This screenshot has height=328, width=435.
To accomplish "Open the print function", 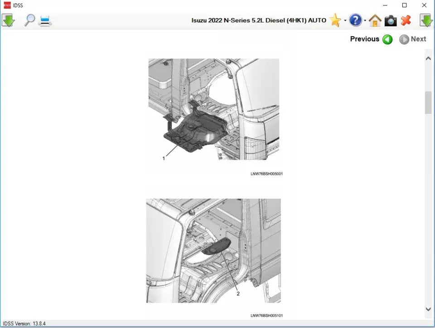I will coord(45,20).
